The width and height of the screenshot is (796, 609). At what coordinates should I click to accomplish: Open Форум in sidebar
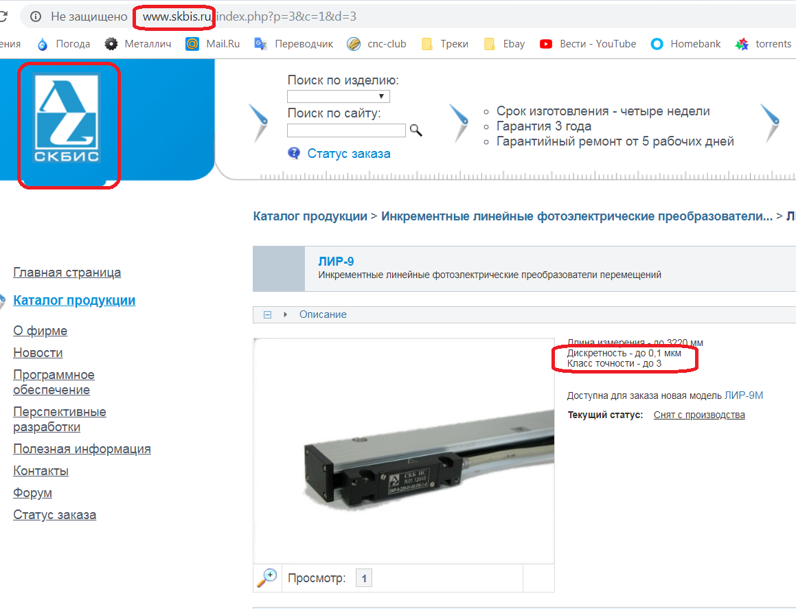[x=32, y=493]
